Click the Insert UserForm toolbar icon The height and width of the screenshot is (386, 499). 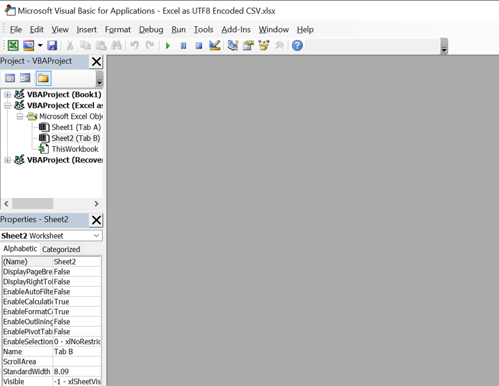point(29,45)
